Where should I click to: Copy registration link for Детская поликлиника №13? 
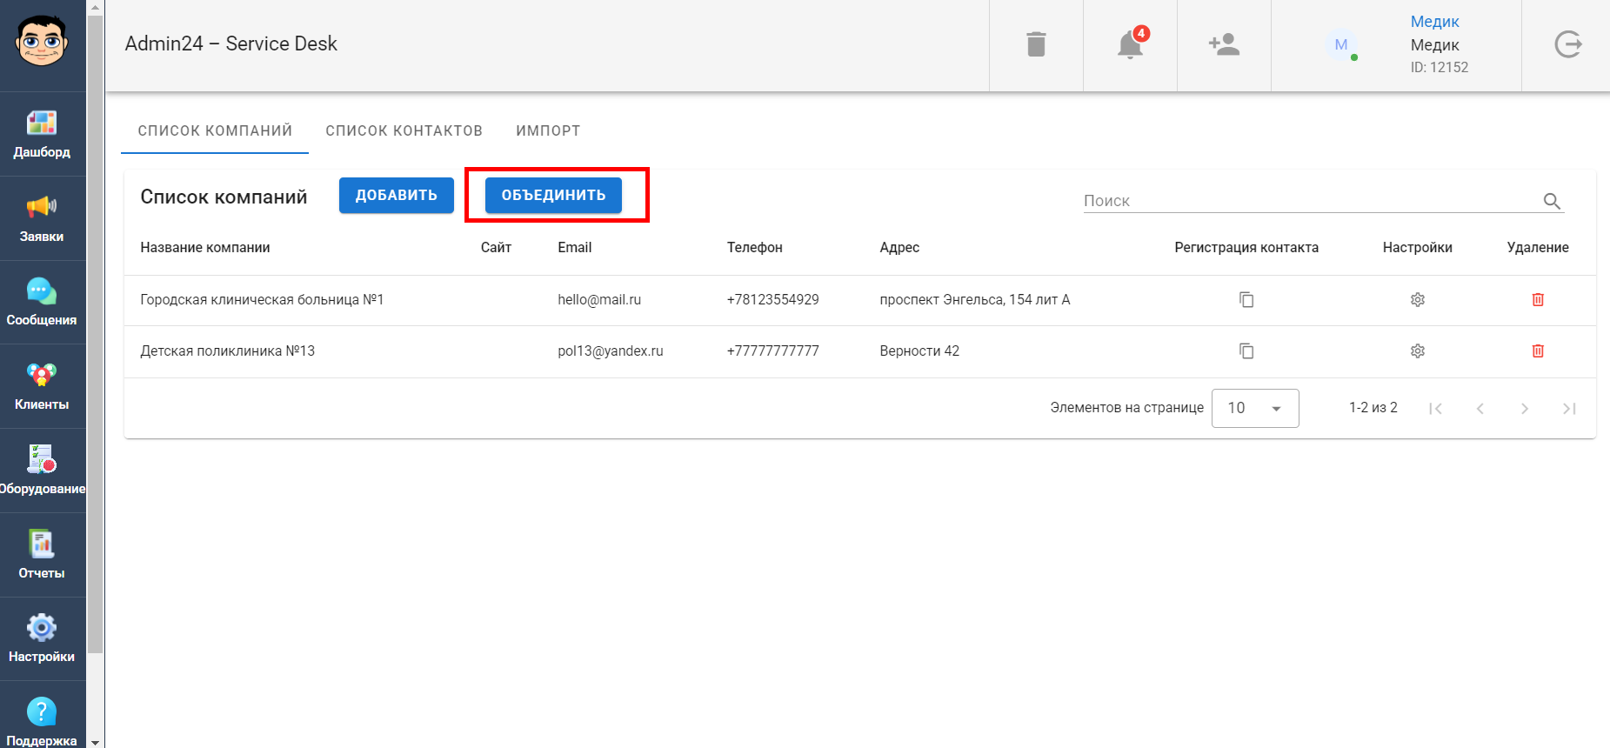point(1246,351)
